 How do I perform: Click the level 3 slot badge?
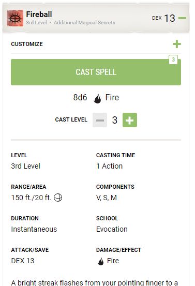pos(173,59)
